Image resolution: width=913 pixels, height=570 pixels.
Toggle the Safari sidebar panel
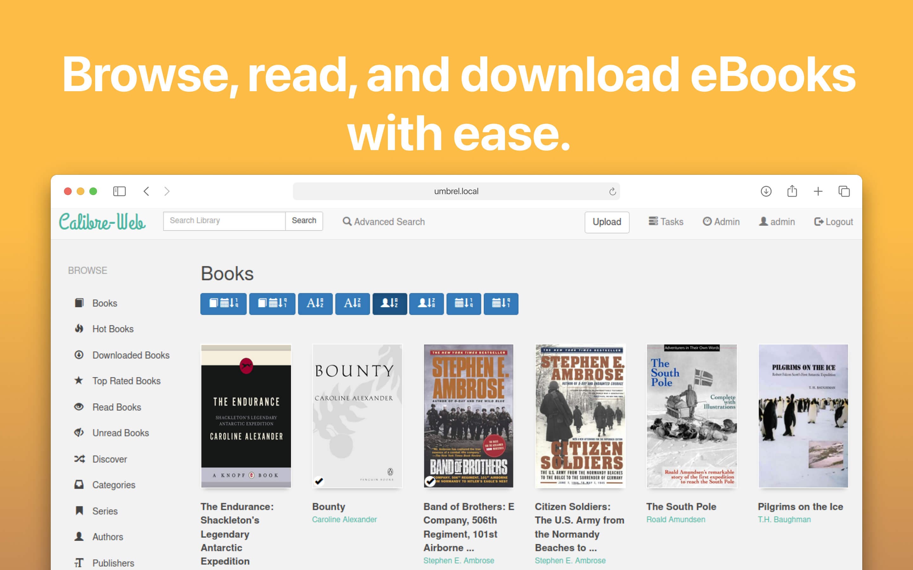(x=119, y=192)
